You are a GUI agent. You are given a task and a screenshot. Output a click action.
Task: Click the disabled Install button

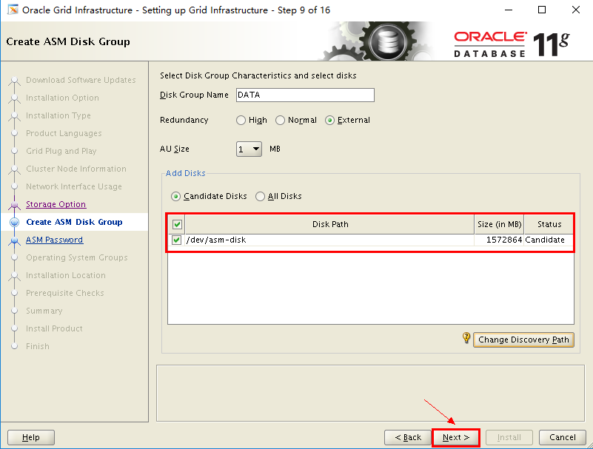(509, 437)
